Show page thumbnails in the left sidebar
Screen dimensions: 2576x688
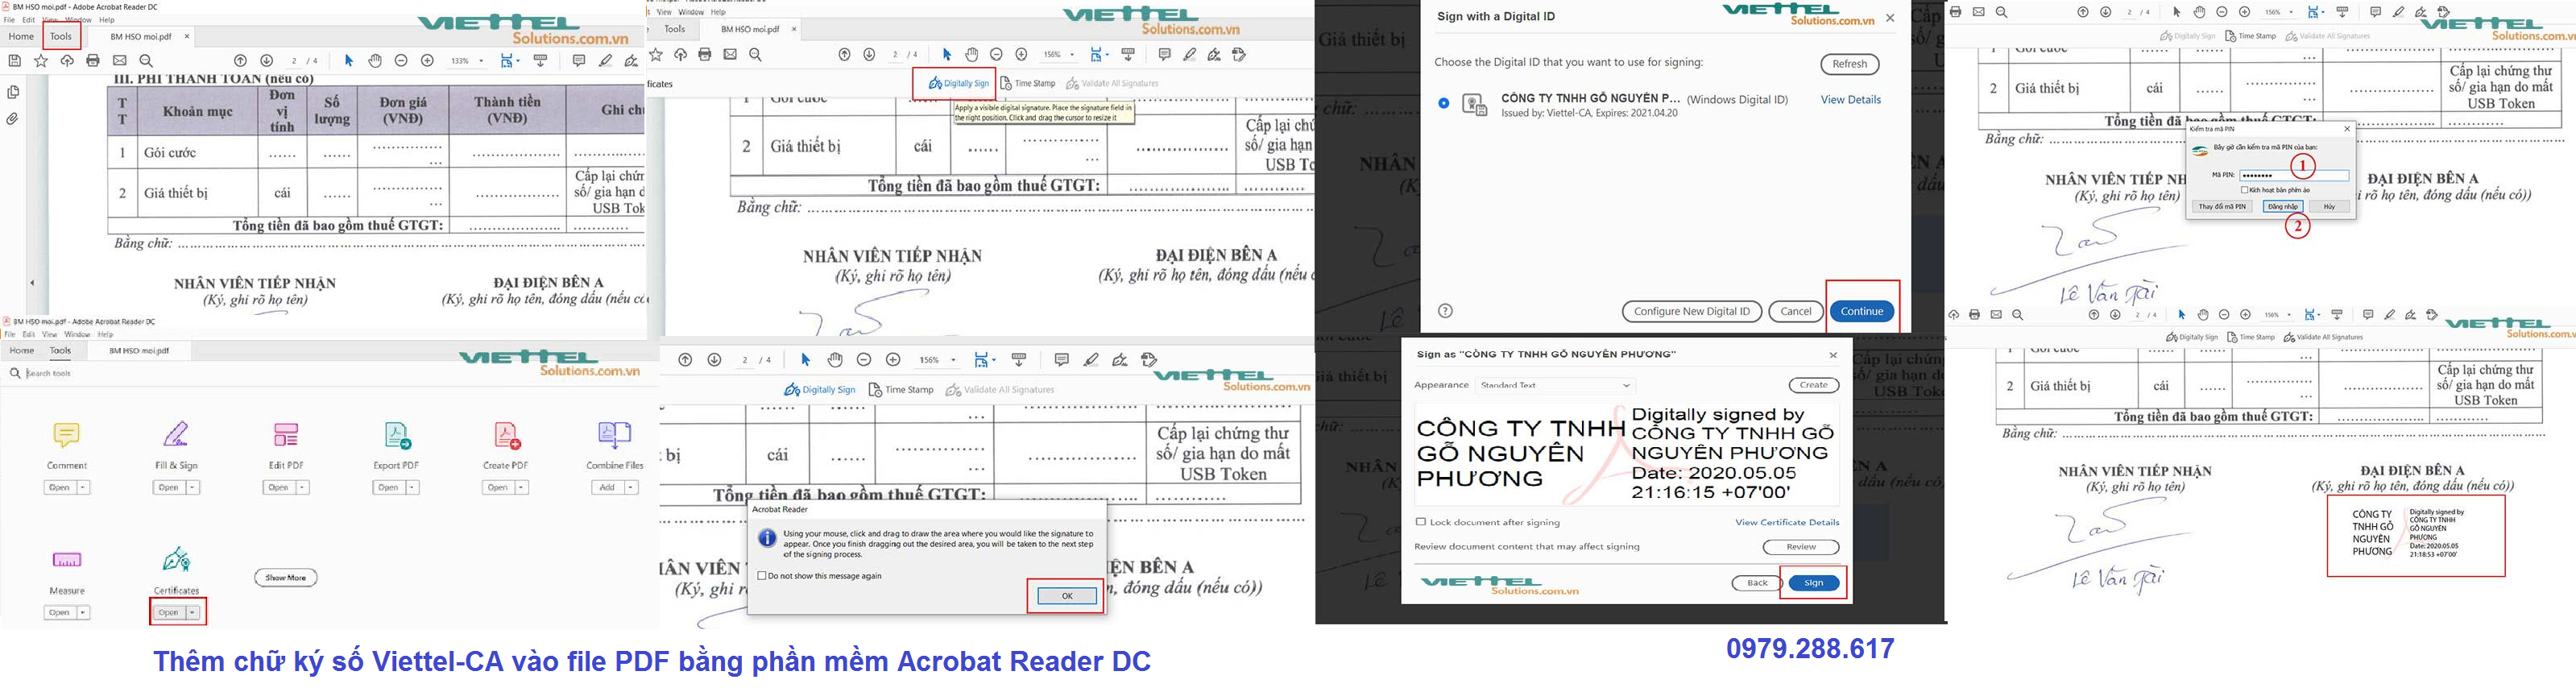13,92
